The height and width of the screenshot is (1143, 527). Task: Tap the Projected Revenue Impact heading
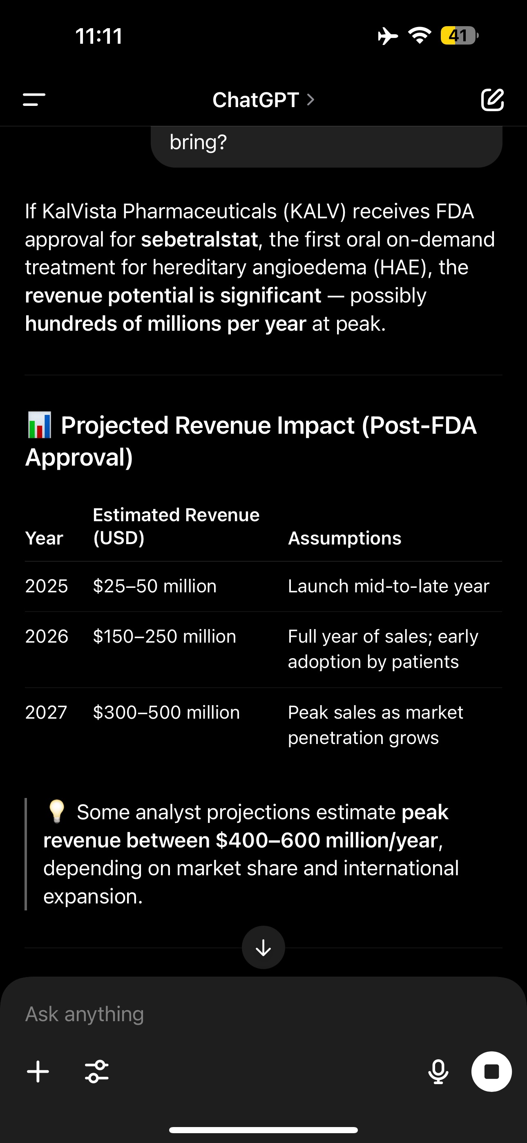(x=251, y=441)
